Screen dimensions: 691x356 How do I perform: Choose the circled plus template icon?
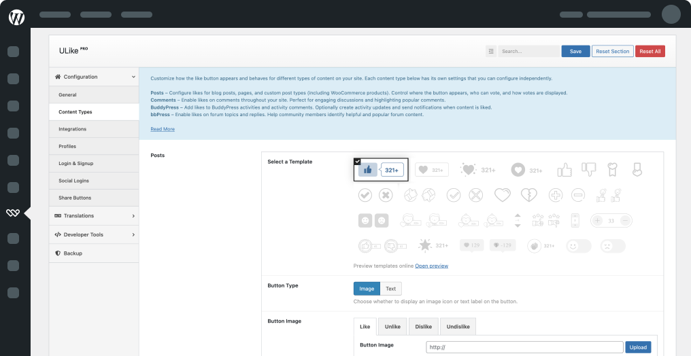coord(556,195)
